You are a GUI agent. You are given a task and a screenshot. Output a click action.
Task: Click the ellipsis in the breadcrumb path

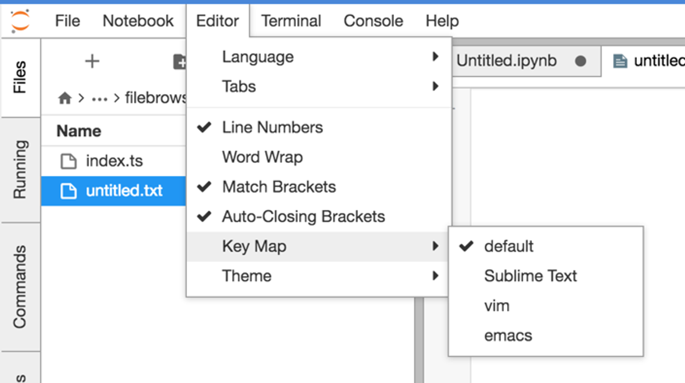pyautogui.click(x=100, y=99)
